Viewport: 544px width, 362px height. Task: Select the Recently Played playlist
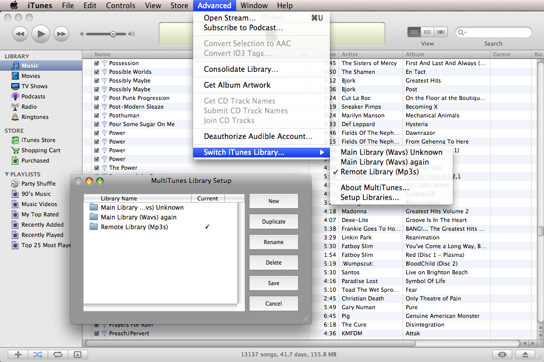coord(41,235)
